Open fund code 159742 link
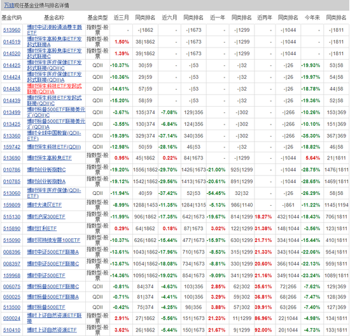 12,147
